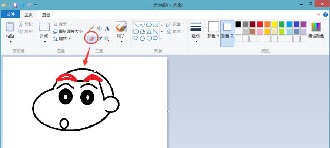Click the 裁剪 button
The height and width of the screenshot is (148, 330).
pyautogui.click(x=60, y=24)
